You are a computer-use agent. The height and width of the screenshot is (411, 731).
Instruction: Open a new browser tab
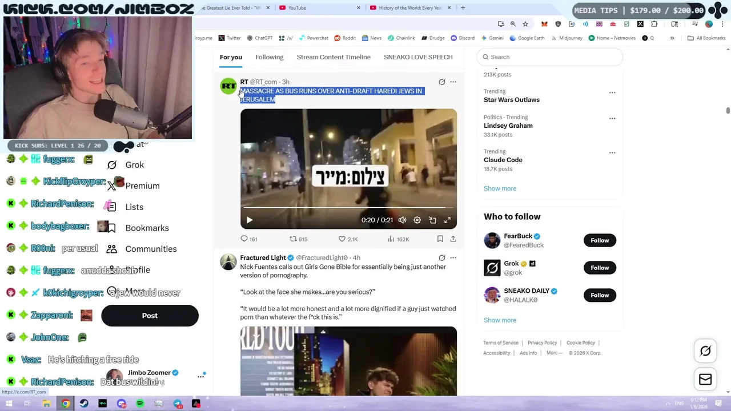[463, 7]
